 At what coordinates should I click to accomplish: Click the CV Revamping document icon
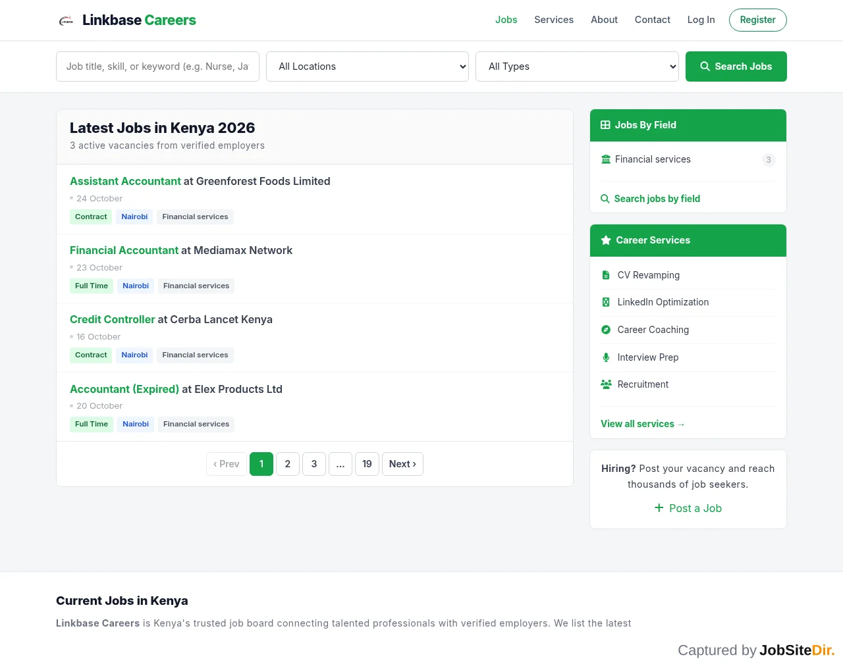pos(606,275)
